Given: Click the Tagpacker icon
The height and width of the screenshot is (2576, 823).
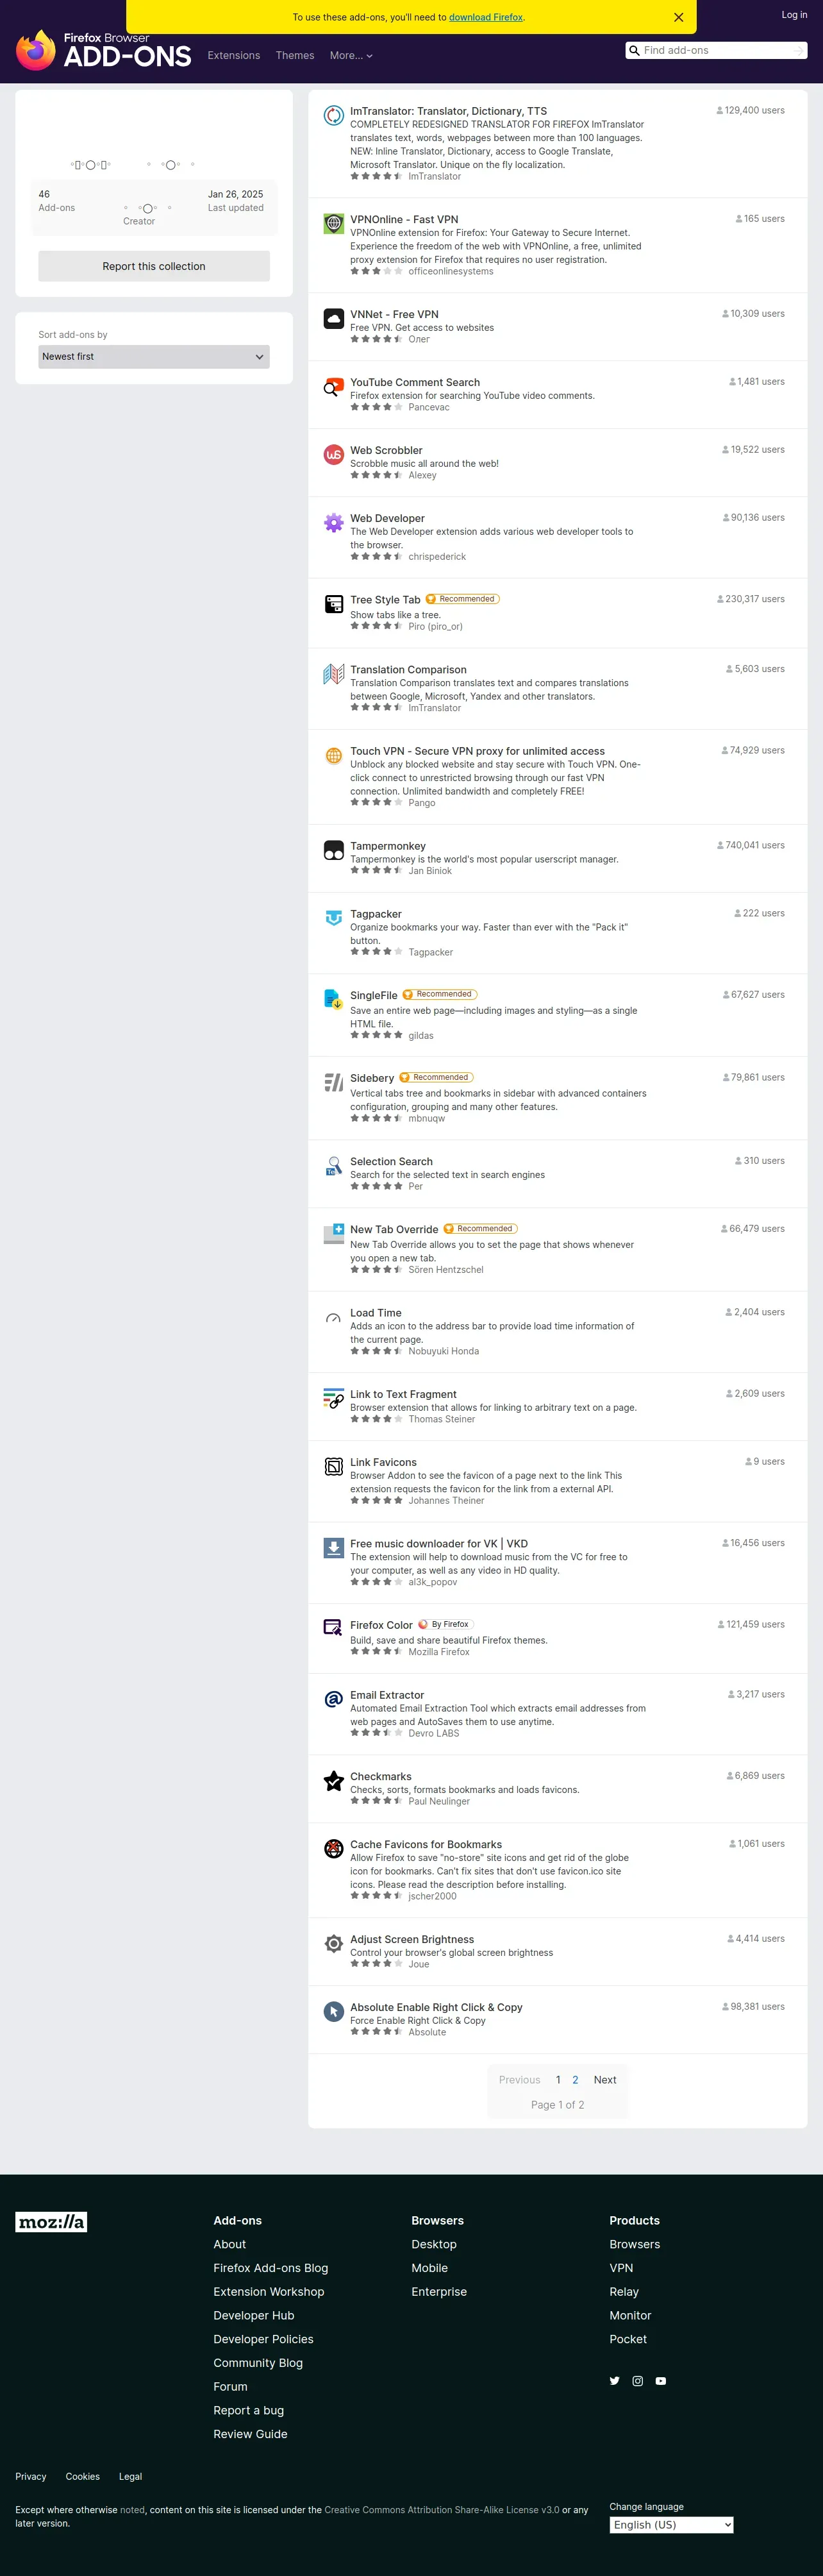Looking at the screenshot, I should pos(334,919).
